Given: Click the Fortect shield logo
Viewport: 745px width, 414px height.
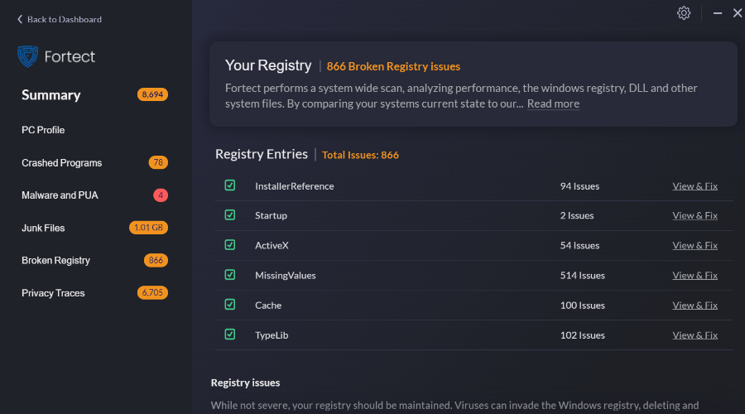Looking at the screenshot, I should click(x=27, y=56).
